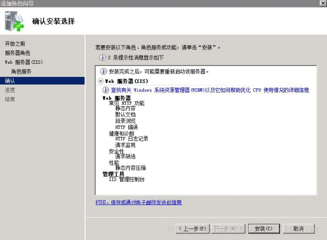Click HTTP 日志记录 in the list
This screenshot has height=240, width=327.
132,139
